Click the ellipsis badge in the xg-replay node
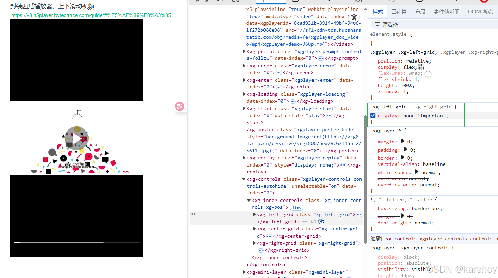The width and height of the screenshot is (498, 278). 343,165
